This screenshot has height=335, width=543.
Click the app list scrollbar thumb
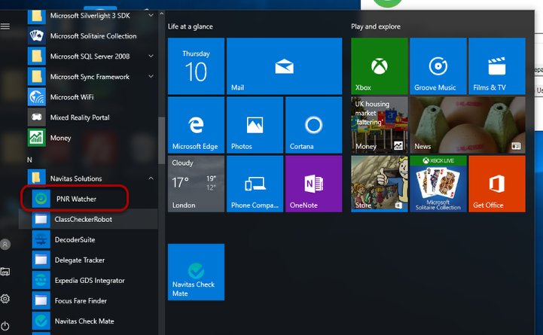161,141
